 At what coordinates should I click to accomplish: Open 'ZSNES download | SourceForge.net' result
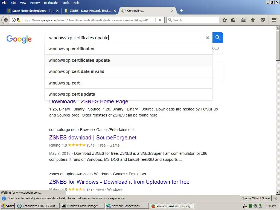point(93,138)
